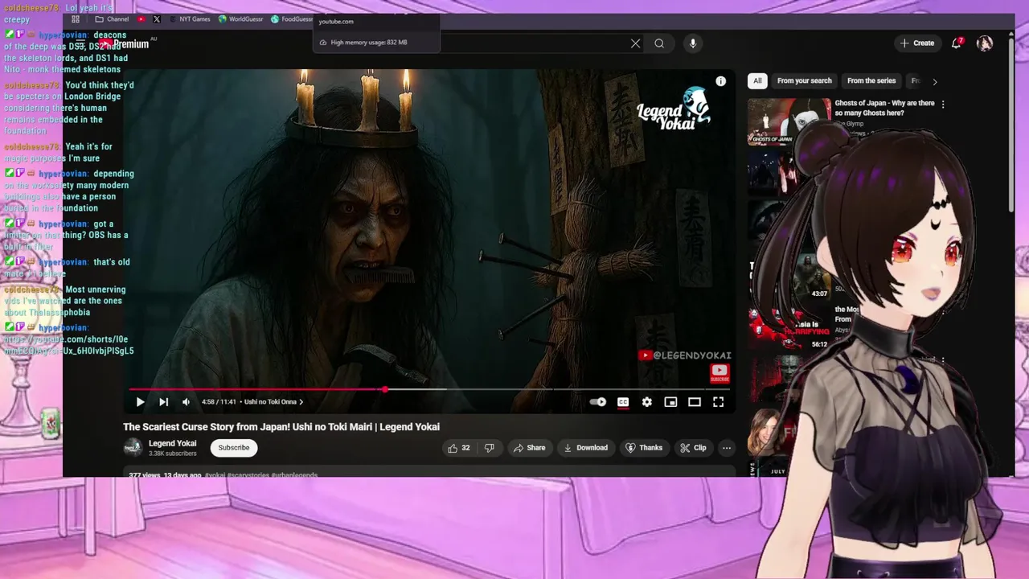The width and height of the screenshot is (1029, 579).
Task: Open the Legend Yokai channel name link
Action: pyautogui.click(x=172, y=443)
